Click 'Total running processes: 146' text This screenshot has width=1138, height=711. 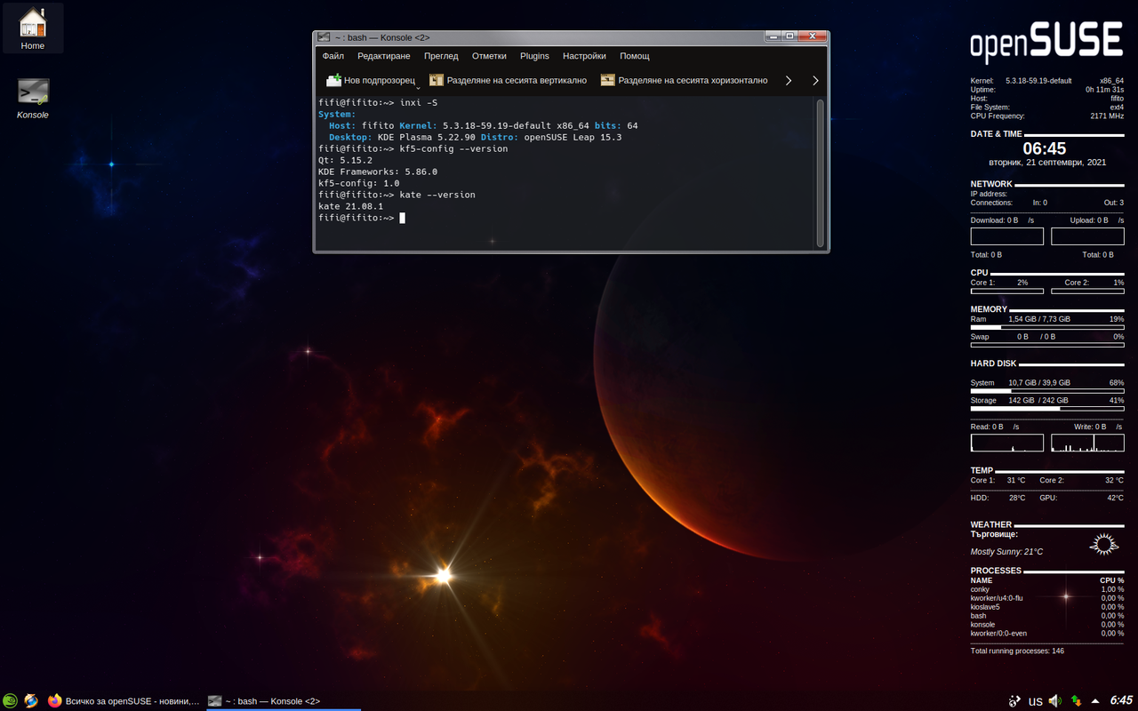pyautogui.click(x=1017, y=651)
